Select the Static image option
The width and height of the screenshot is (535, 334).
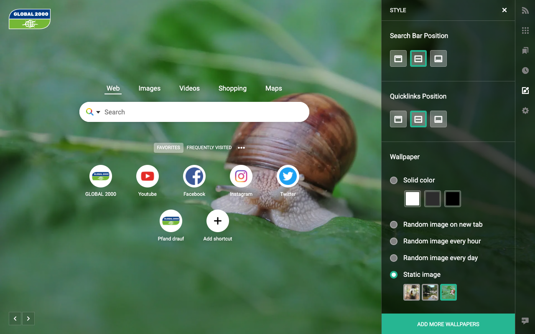pyautogui.click(x=394, y=275)
